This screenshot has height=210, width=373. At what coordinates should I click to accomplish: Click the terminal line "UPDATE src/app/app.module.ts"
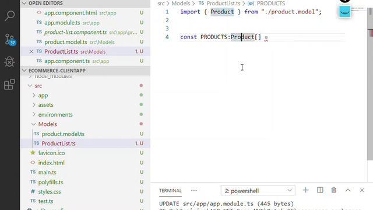pos(226,204)
